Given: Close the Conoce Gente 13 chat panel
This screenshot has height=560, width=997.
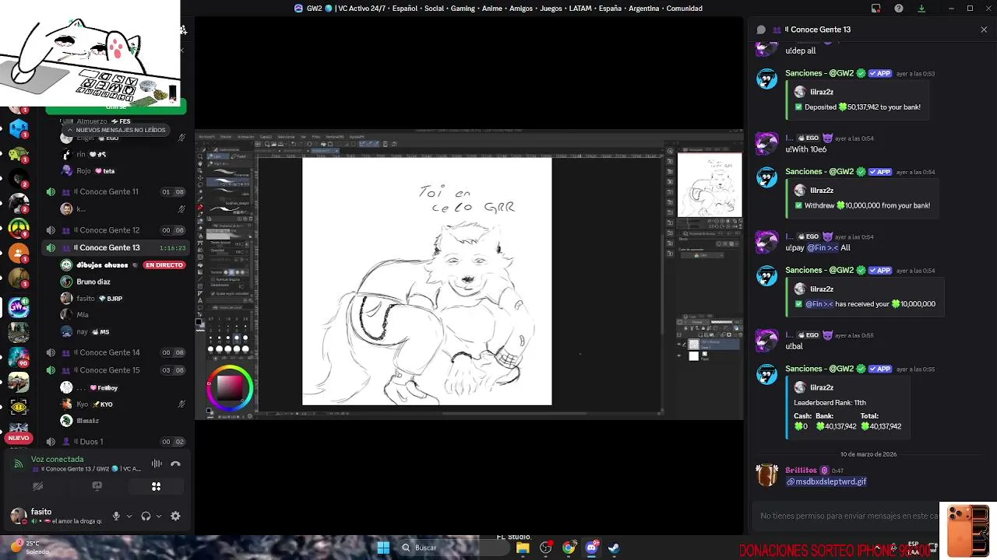Looking at the screenshot, I should [984, 30].
